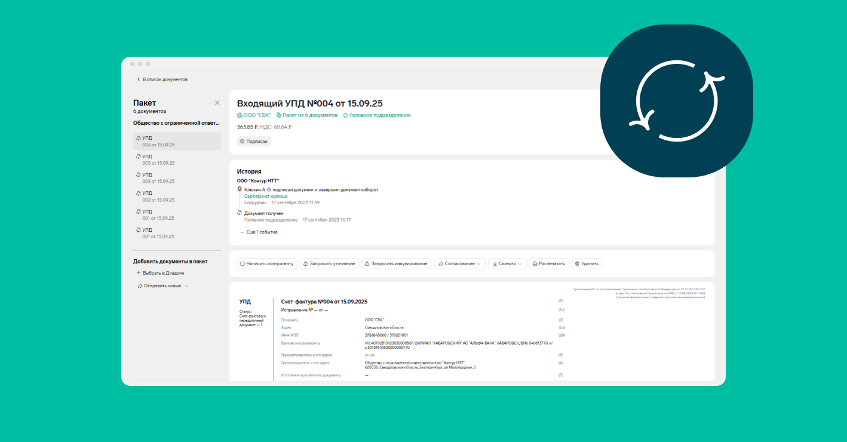Expand 'Ещё 1 событие' in История

[x=259, y=232]
